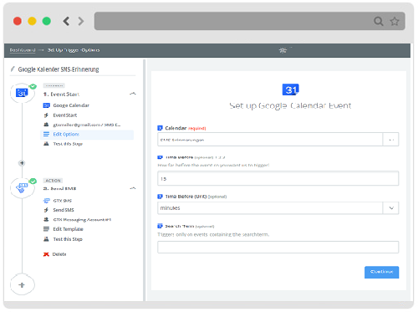418x312 pixels.
Task: Click the account icon beside the gmail address
Action: click(x=46, y=125)
